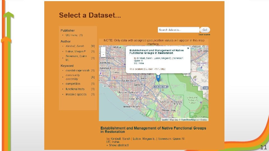
Task: Filter by publisher UC Irvine
Action: pos(72,35)
